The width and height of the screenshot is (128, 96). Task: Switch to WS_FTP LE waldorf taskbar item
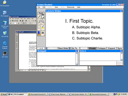(x=17, y=94)
